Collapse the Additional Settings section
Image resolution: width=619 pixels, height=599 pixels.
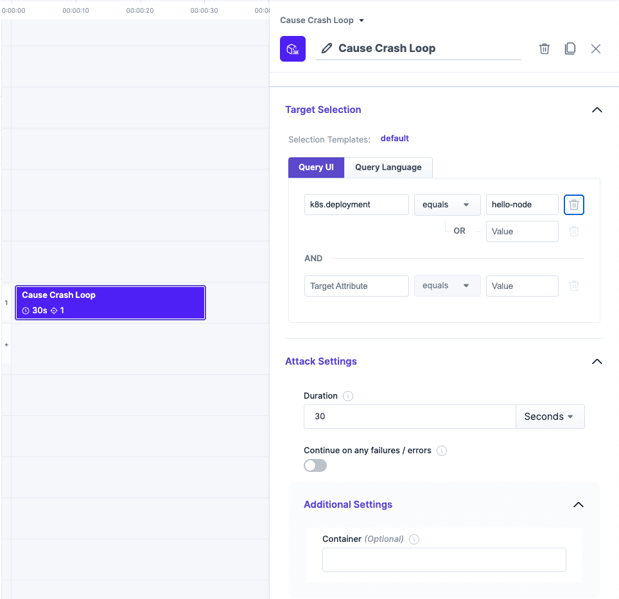click(x=578, y=505)
